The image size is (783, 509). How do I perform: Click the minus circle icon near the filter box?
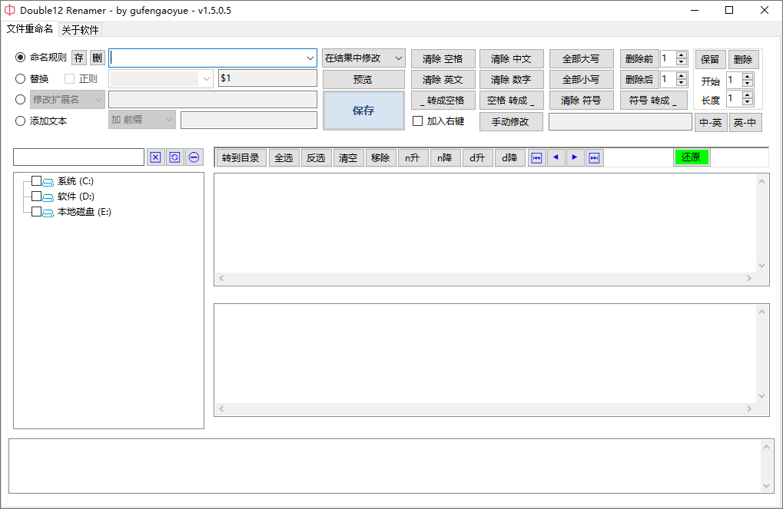pos(194,157)
